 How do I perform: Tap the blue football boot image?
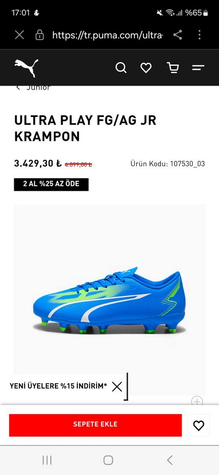(109, 300)
